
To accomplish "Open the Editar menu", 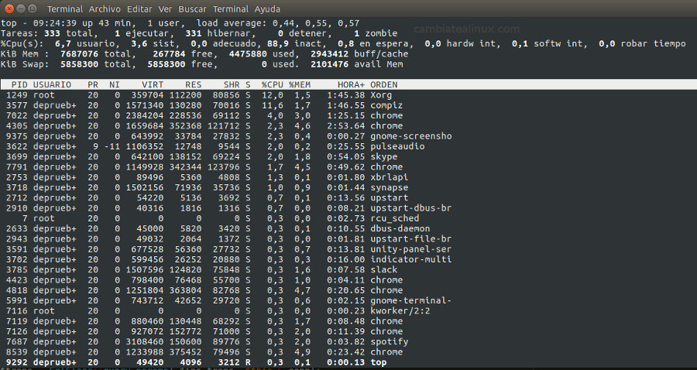I will click(x=139, y=9).
